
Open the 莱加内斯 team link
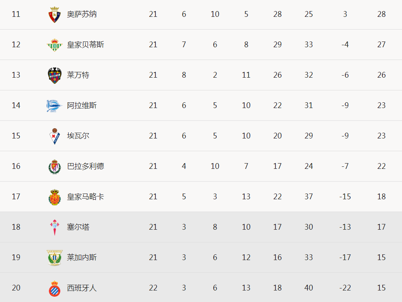(x=82, y=257)
